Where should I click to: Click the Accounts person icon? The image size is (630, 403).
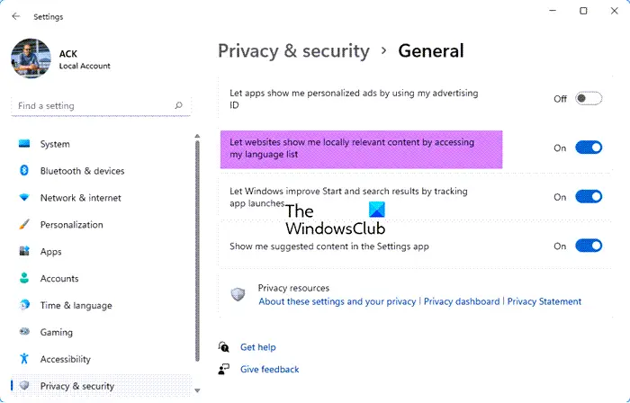click(24, 278)
